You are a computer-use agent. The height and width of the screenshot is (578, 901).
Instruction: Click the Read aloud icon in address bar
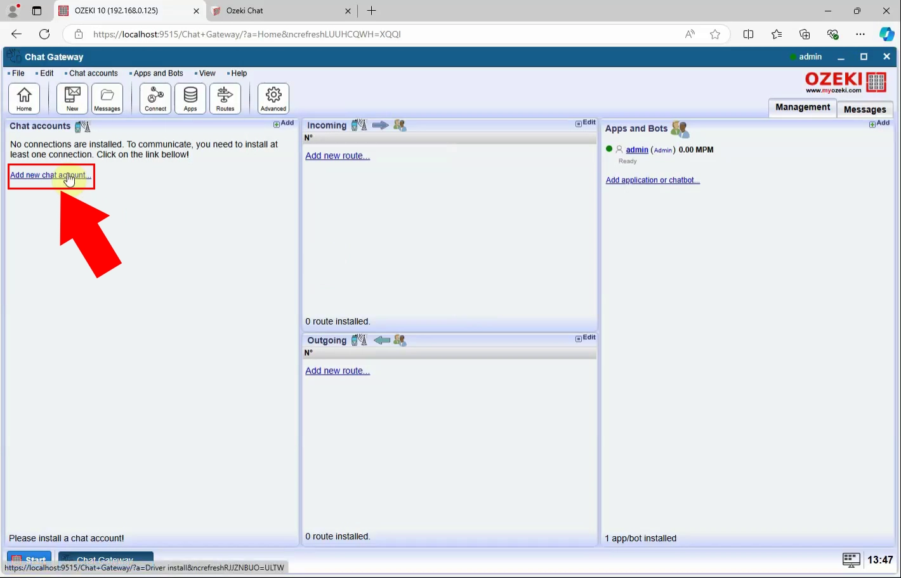[x=690, y=34]
